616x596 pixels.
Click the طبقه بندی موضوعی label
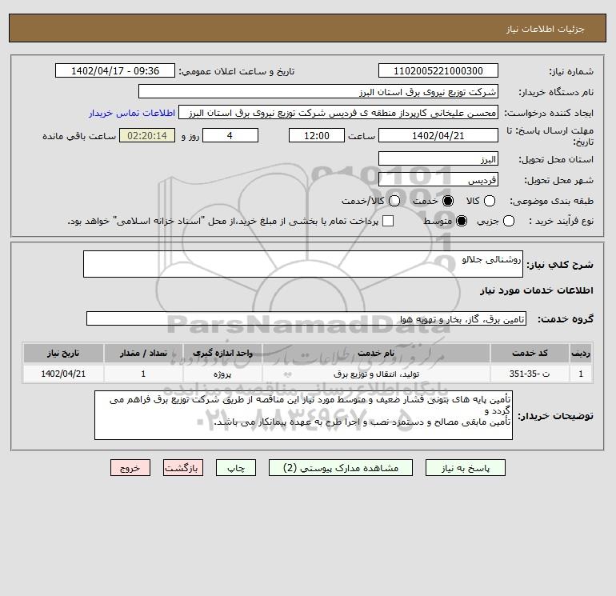point(551,201)
